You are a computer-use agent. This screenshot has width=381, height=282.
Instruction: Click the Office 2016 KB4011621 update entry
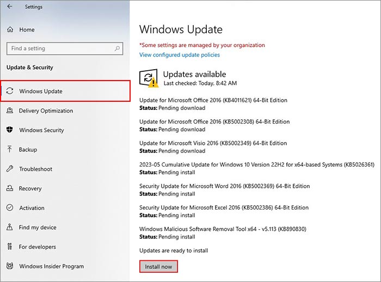pos(213,104)
